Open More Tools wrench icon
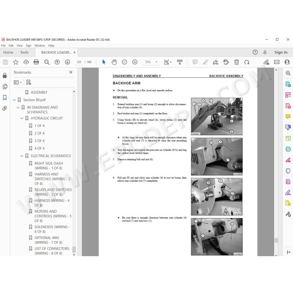The width and height of the screenshot is (293, 293). [288, 214]
